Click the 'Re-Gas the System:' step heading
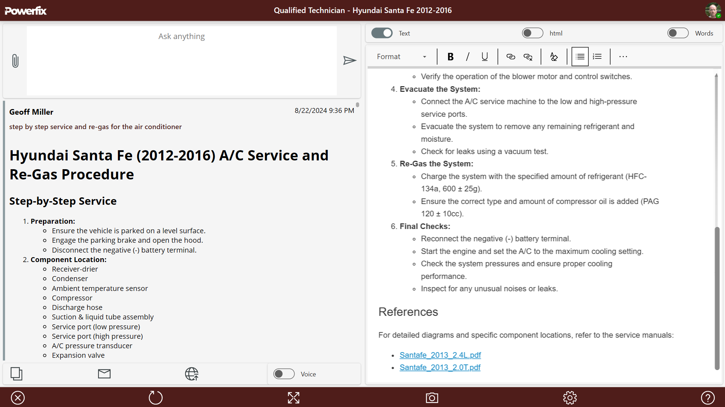This screenshot has width=725, height=407. click(436, 164)
